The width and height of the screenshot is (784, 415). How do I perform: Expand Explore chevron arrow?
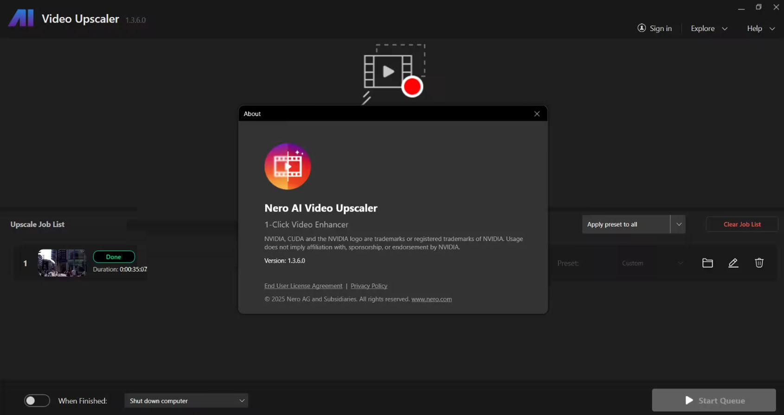(725, 29)
